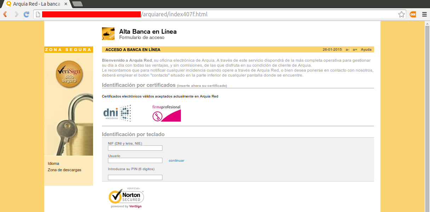The image size is (430, 212).
Task: Click the page icon in address bar
Action: point(38,15)
